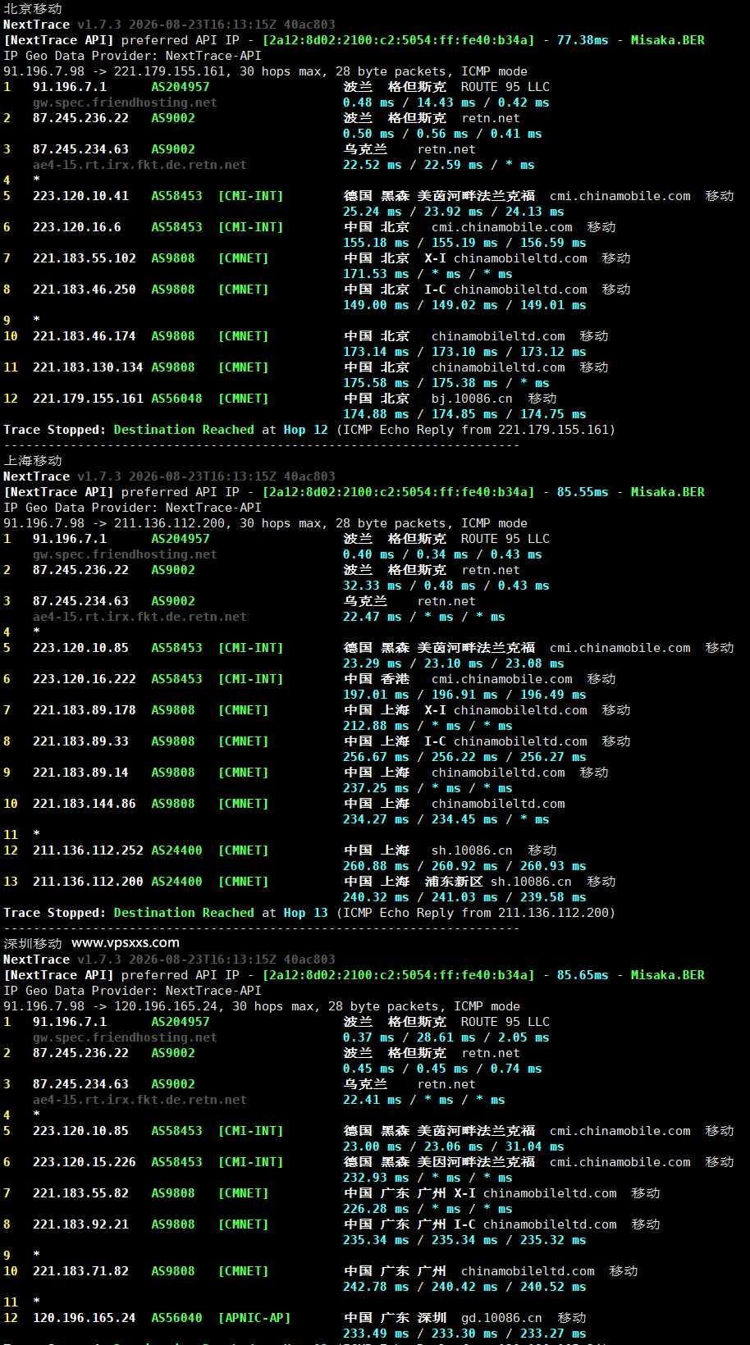
Task: Click hop IP 221.183.55.82
Action: click(80, 1192)
